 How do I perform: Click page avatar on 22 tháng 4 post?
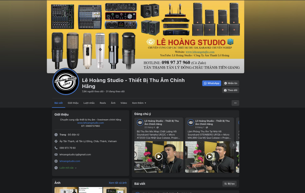pos(140,123)
